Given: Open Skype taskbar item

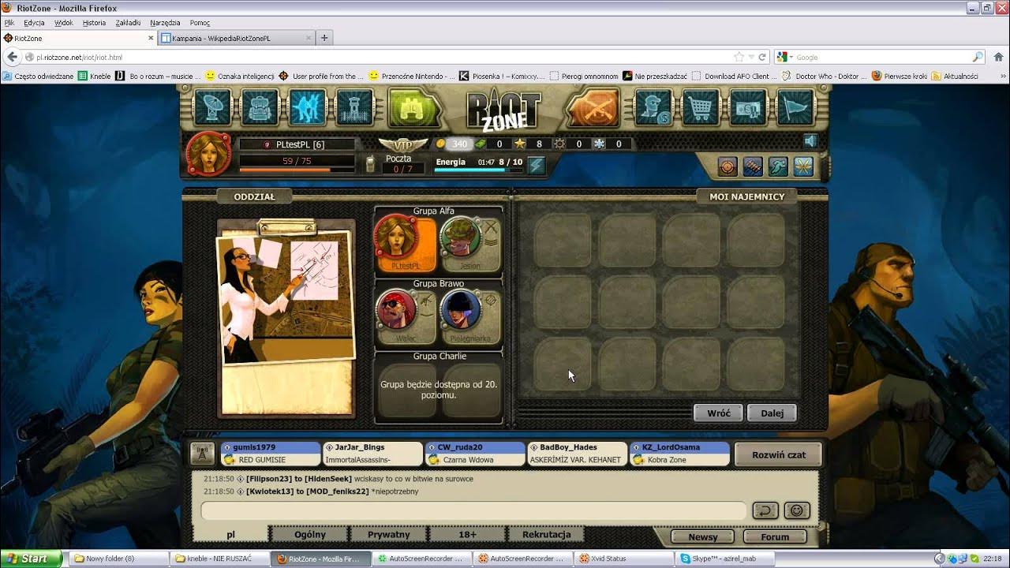Looking at the screenshot, I should [x=726, y=559].
